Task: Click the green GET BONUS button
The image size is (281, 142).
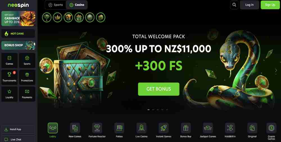Action: pyautogui.click(x=158, y=89)
